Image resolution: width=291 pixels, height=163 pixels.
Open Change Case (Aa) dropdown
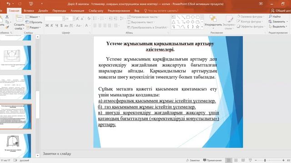[x=79, y=25]
